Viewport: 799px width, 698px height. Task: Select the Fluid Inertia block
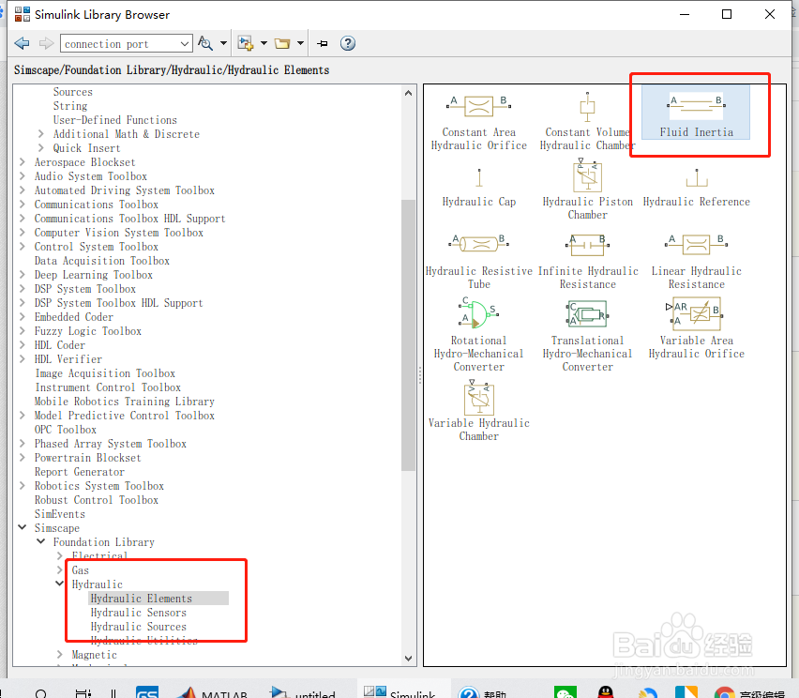point(696,113)
